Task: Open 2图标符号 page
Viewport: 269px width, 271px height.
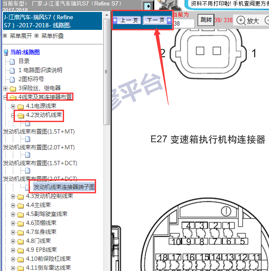Action: [x=31, y=79]
